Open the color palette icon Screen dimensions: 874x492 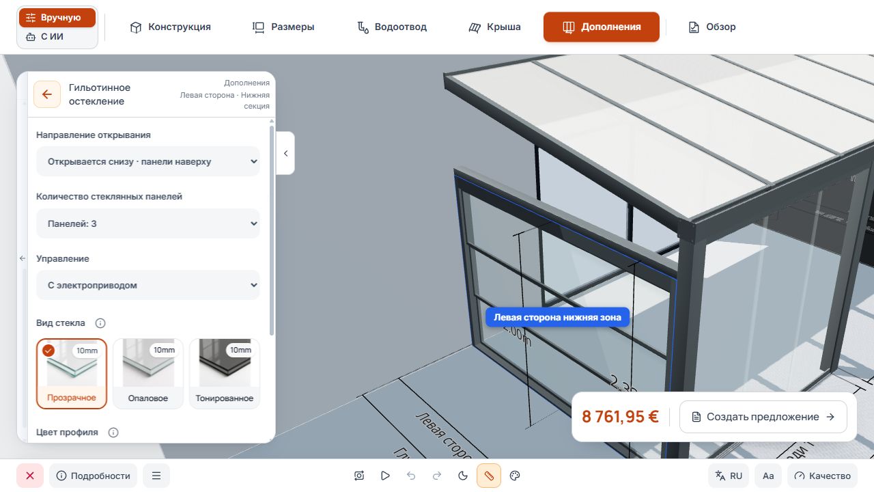coord(516,476)
